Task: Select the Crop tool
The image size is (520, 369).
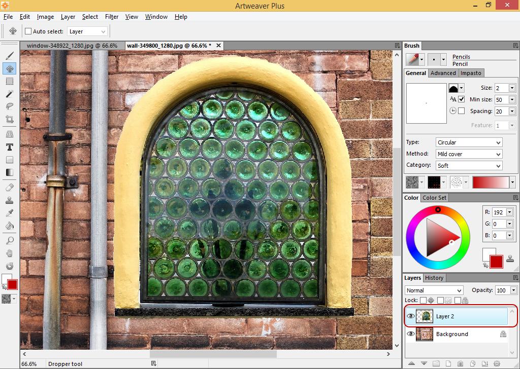Action: tap(9, 120)
